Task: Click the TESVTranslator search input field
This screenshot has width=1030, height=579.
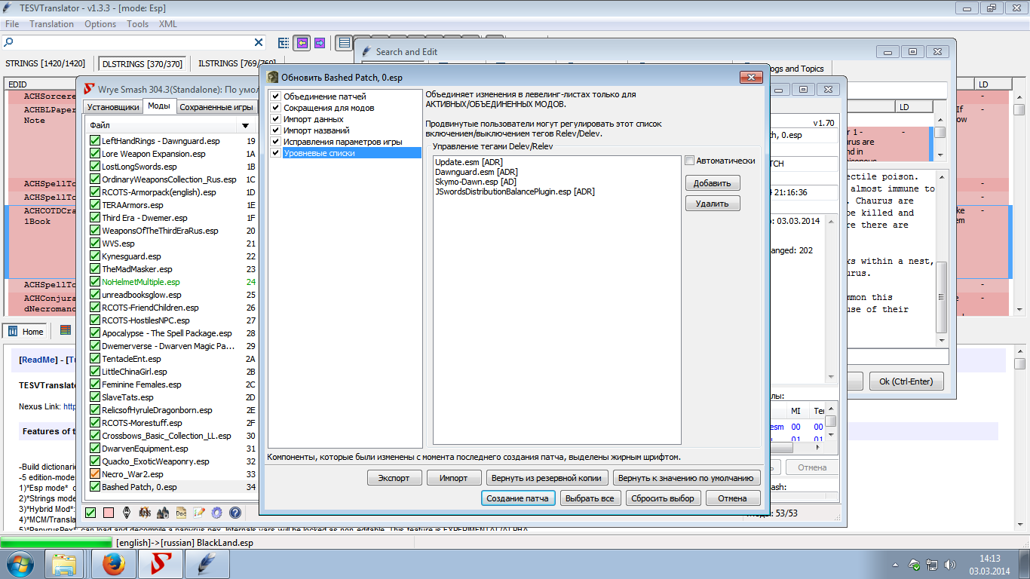Action: [133, 43]
